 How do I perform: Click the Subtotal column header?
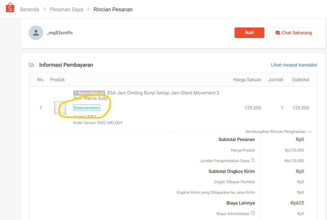[x=300, y=80]
